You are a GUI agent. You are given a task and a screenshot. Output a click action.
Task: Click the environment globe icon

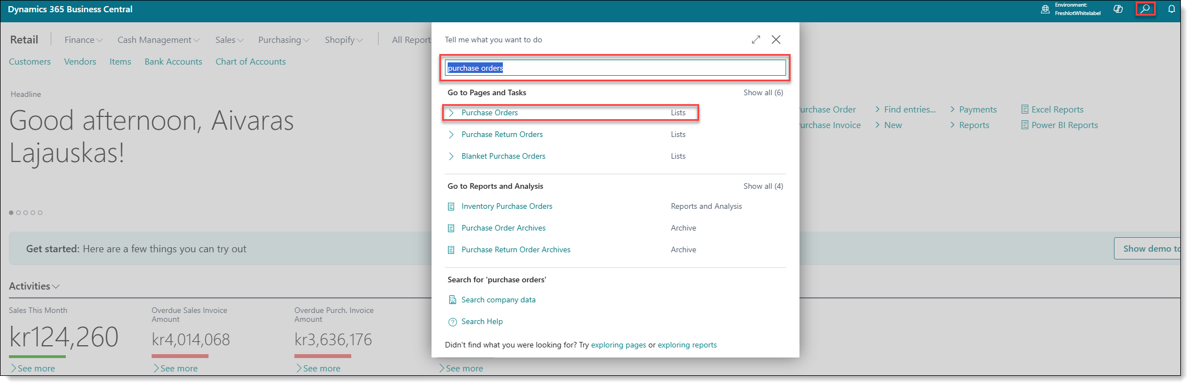pyautogui.click(x=1045, y=9)
